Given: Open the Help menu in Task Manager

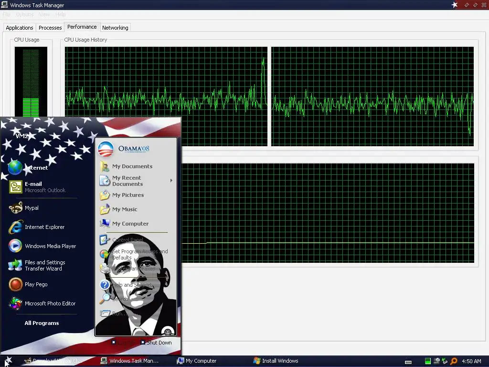Looking at the screenshot, I should (x=61, y=14).
